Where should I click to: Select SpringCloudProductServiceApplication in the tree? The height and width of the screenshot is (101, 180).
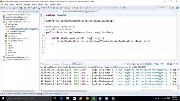pos(26,29)
